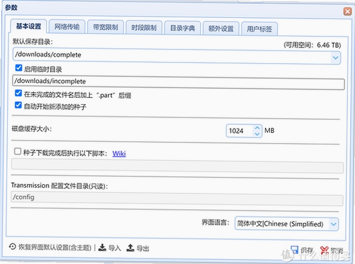Viewport: 355px width, 264px height.
Task: Open the 界面语言 language dropdown
Action: (334, 224)
